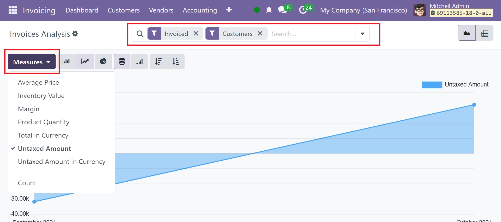
Task: Click the search magnifier icon
Action: [x=140, y=34]
